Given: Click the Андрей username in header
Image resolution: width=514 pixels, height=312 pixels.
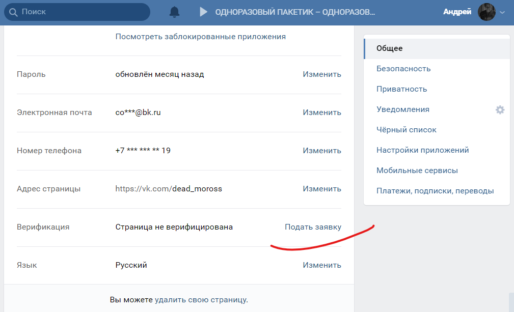Looking at the screenshot, I should (457, 12).
